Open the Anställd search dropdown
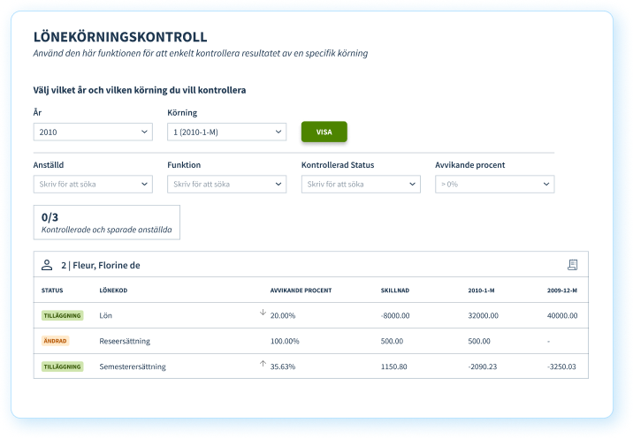The image size is (633, 438). click(93, 184)
